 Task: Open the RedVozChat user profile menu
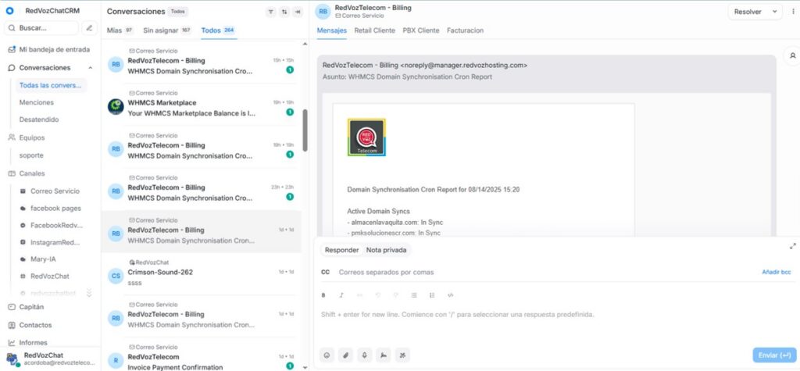tap(51, 359)
